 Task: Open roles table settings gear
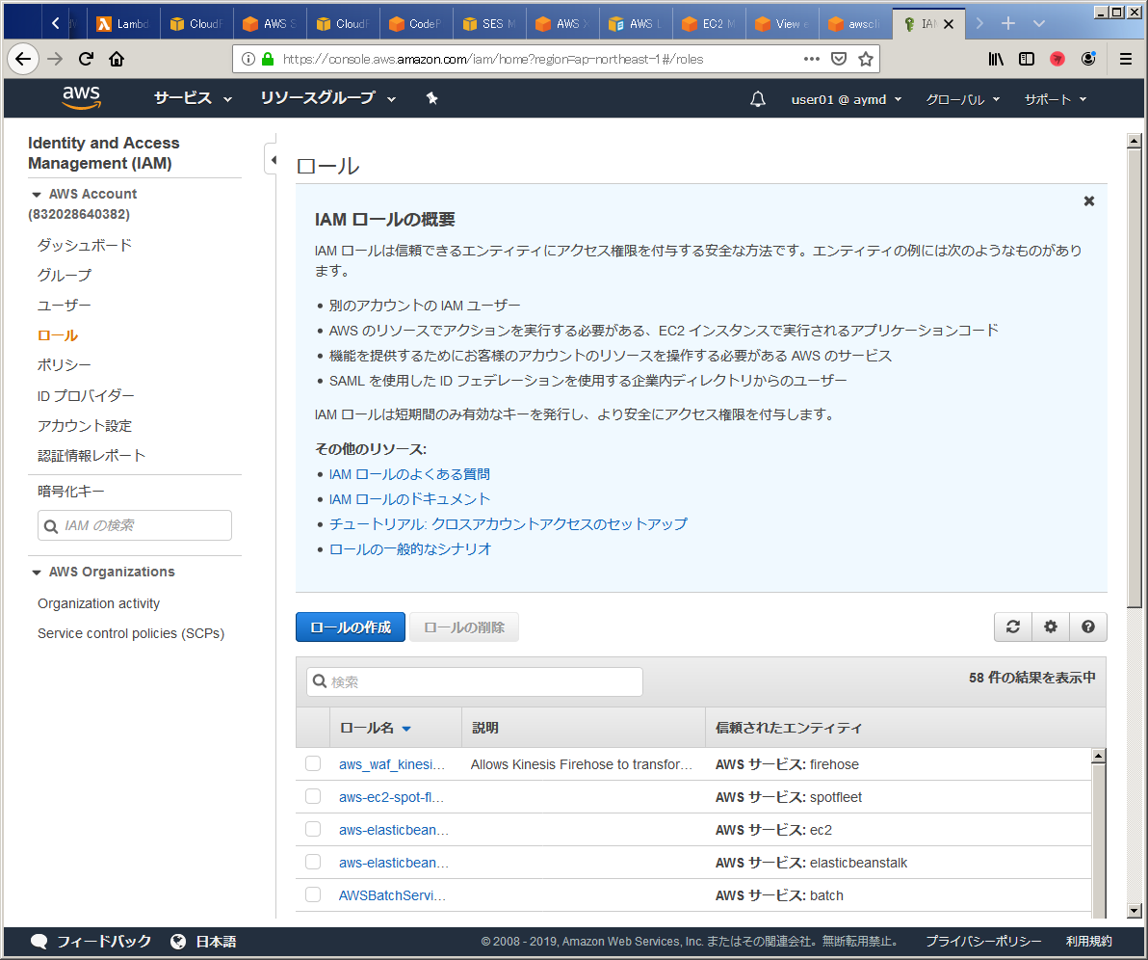coord(1051,627)
